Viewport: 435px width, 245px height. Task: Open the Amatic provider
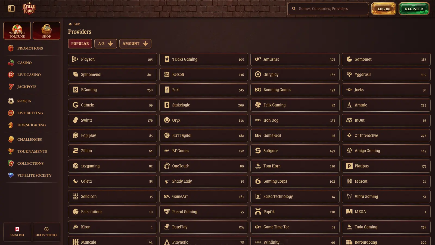[386, 105]
